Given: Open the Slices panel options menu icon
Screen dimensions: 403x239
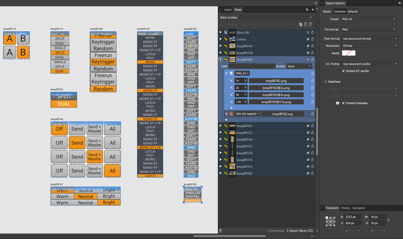Looking at the screenshot, I should (x=307, y=10).
